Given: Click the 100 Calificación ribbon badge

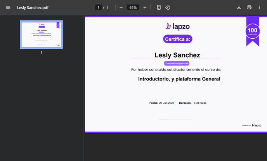Looking at the screenshot, I should [253, 31].
